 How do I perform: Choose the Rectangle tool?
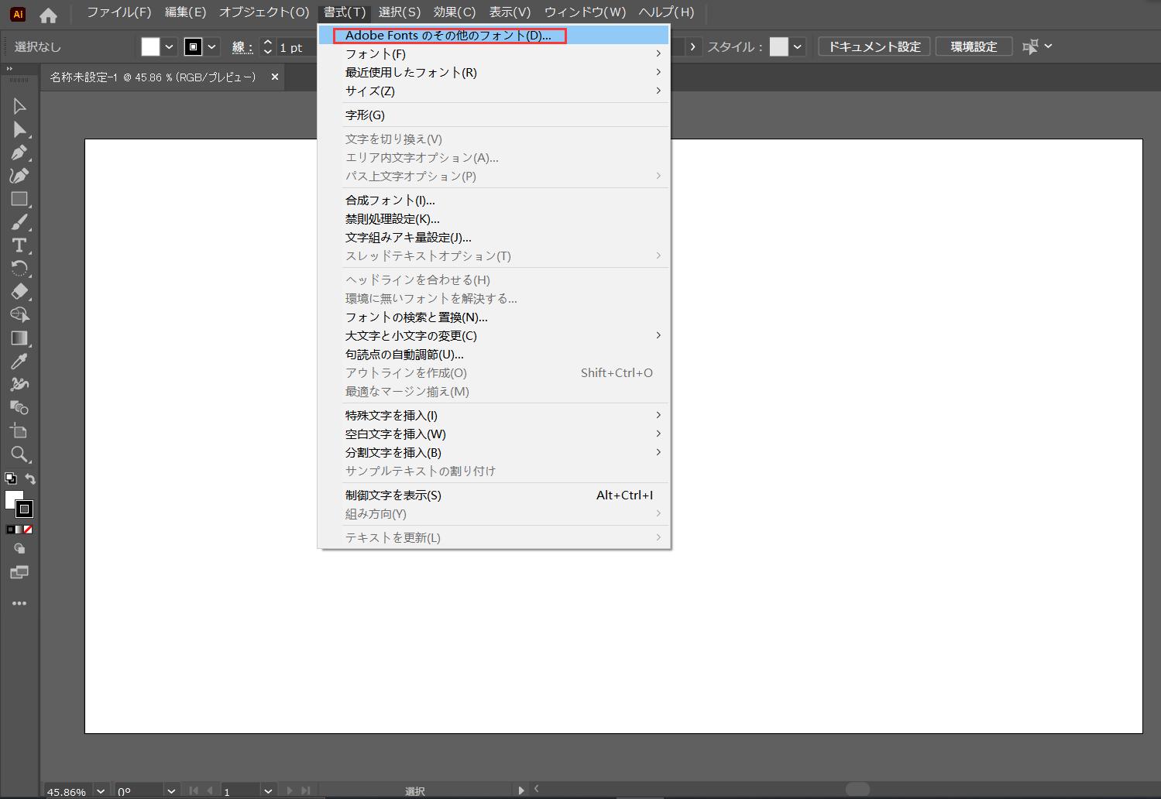pyautogui.click(x=19, y=199)
